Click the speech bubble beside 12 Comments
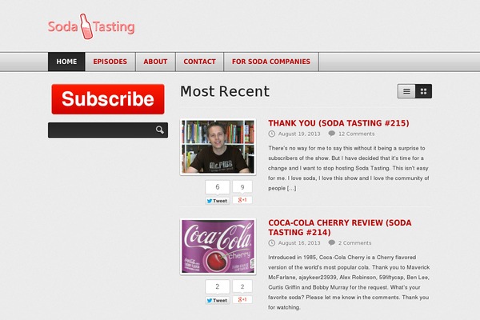Viewport: 480px width, 320px height. 331,134
